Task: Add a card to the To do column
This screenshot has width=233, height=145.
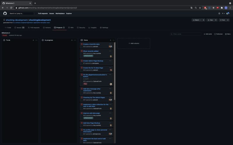Action: pos(33,40)
